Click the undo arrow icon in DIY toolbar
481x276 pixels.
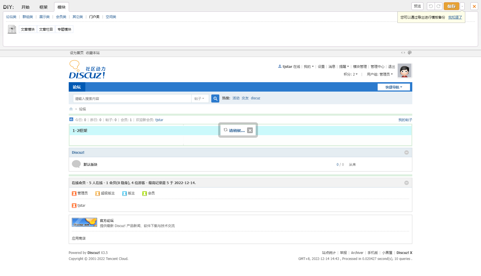pyautogui.click(x=431, y=6)
